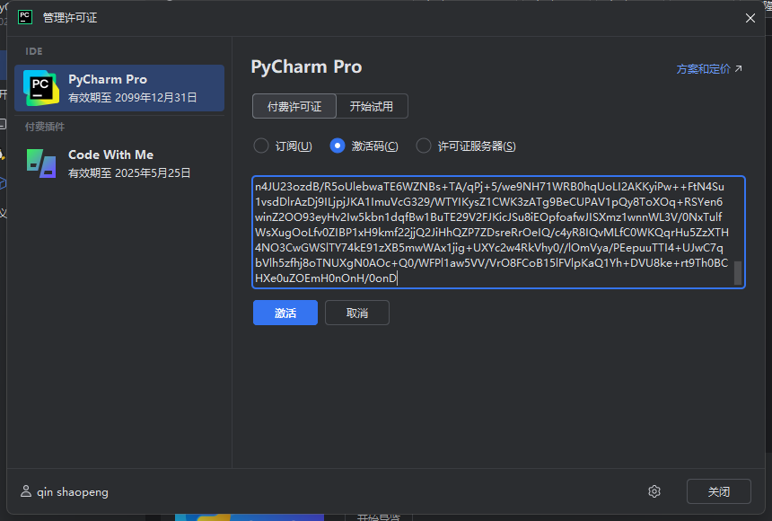The width and height of the screenshot is (772, 521).
Task: Open license settings via the gear icon
Action: (x=654, y=491)
